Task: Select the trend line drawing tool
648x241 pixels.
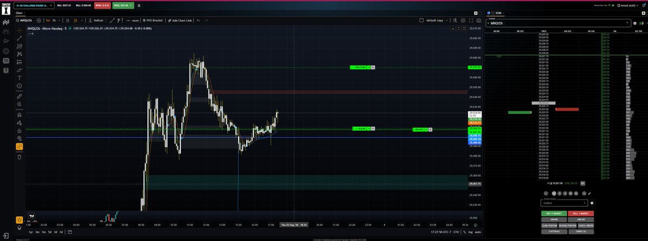Action: pyautogui.click(x=19, y=38)
